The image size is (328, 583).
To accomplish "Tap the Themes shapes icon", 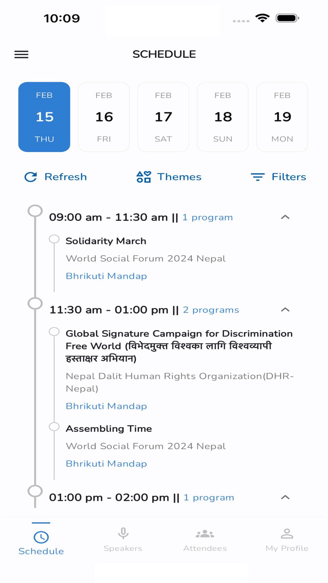I will click(144, 177).
